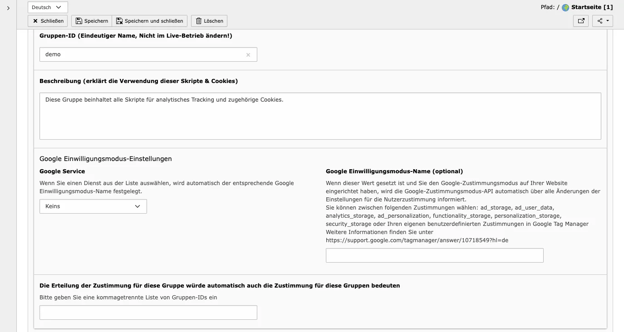Open the Deutsch language dropdown

47,7
